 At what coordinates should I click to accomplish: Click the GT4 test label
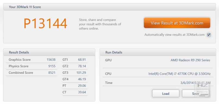65,79
